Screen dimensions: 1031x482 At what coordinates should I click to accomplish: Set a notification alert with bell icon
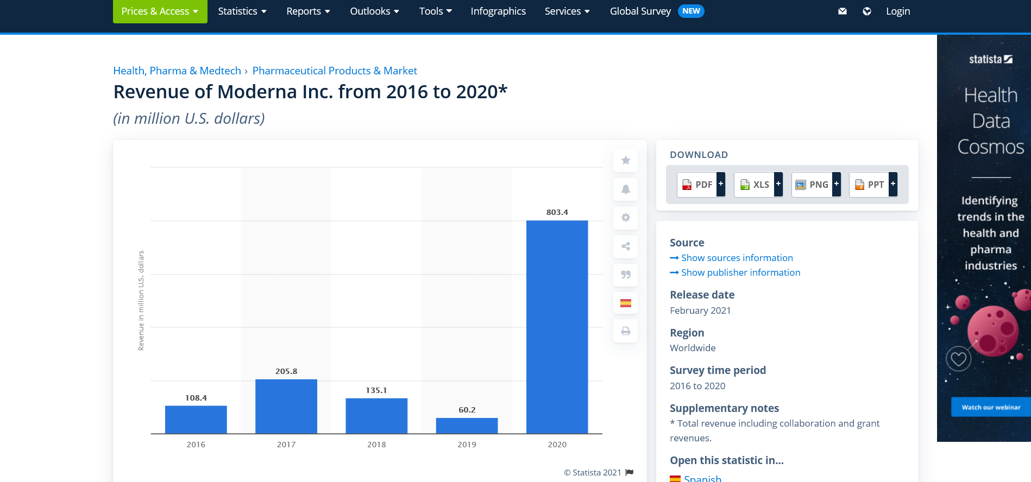625,189
